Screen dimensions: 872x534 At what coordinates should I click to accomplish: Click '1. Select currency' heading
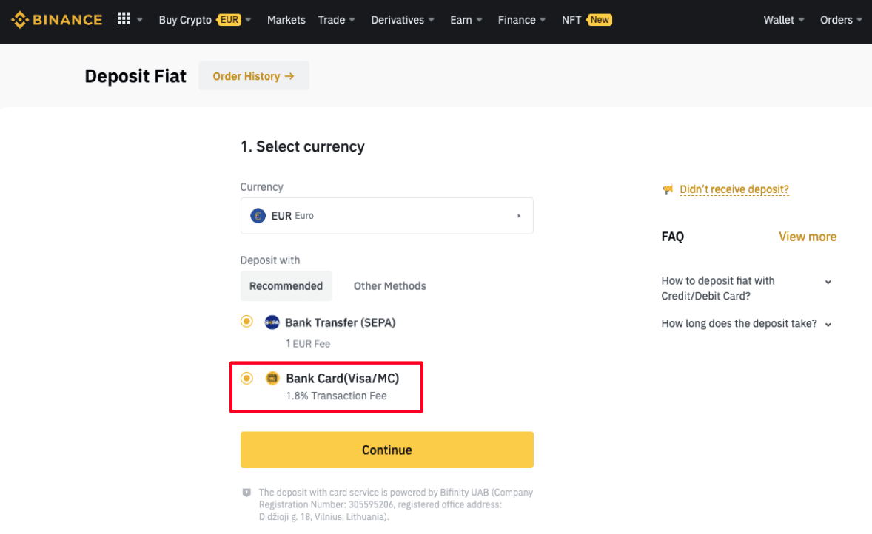(303, 146)
